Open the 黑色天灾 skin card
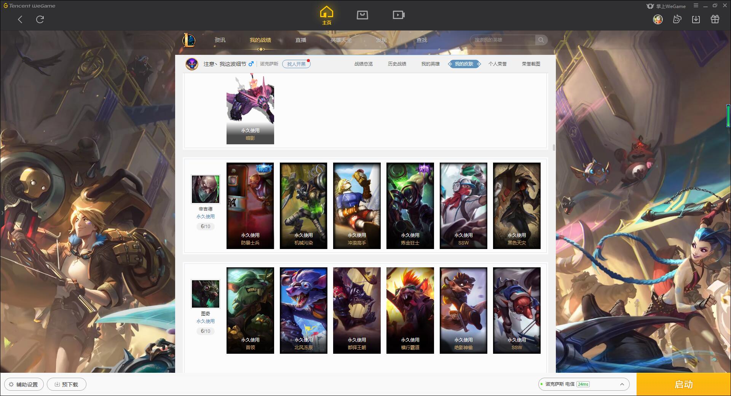Viewport: 731px width, 396px height. 517,206
